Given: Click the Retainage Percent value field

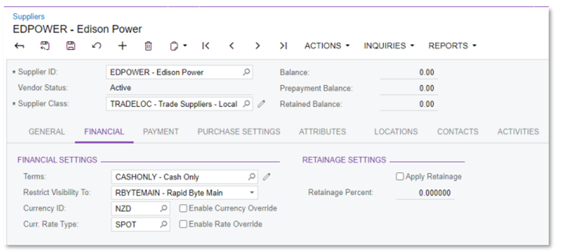Looking at the screenshot, I should pyautogui.click(x=425, y=193).
